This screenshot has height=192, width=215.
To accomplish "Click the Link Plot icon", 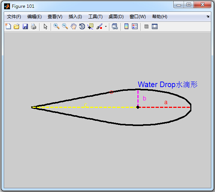I will click(x=115, y=26).
